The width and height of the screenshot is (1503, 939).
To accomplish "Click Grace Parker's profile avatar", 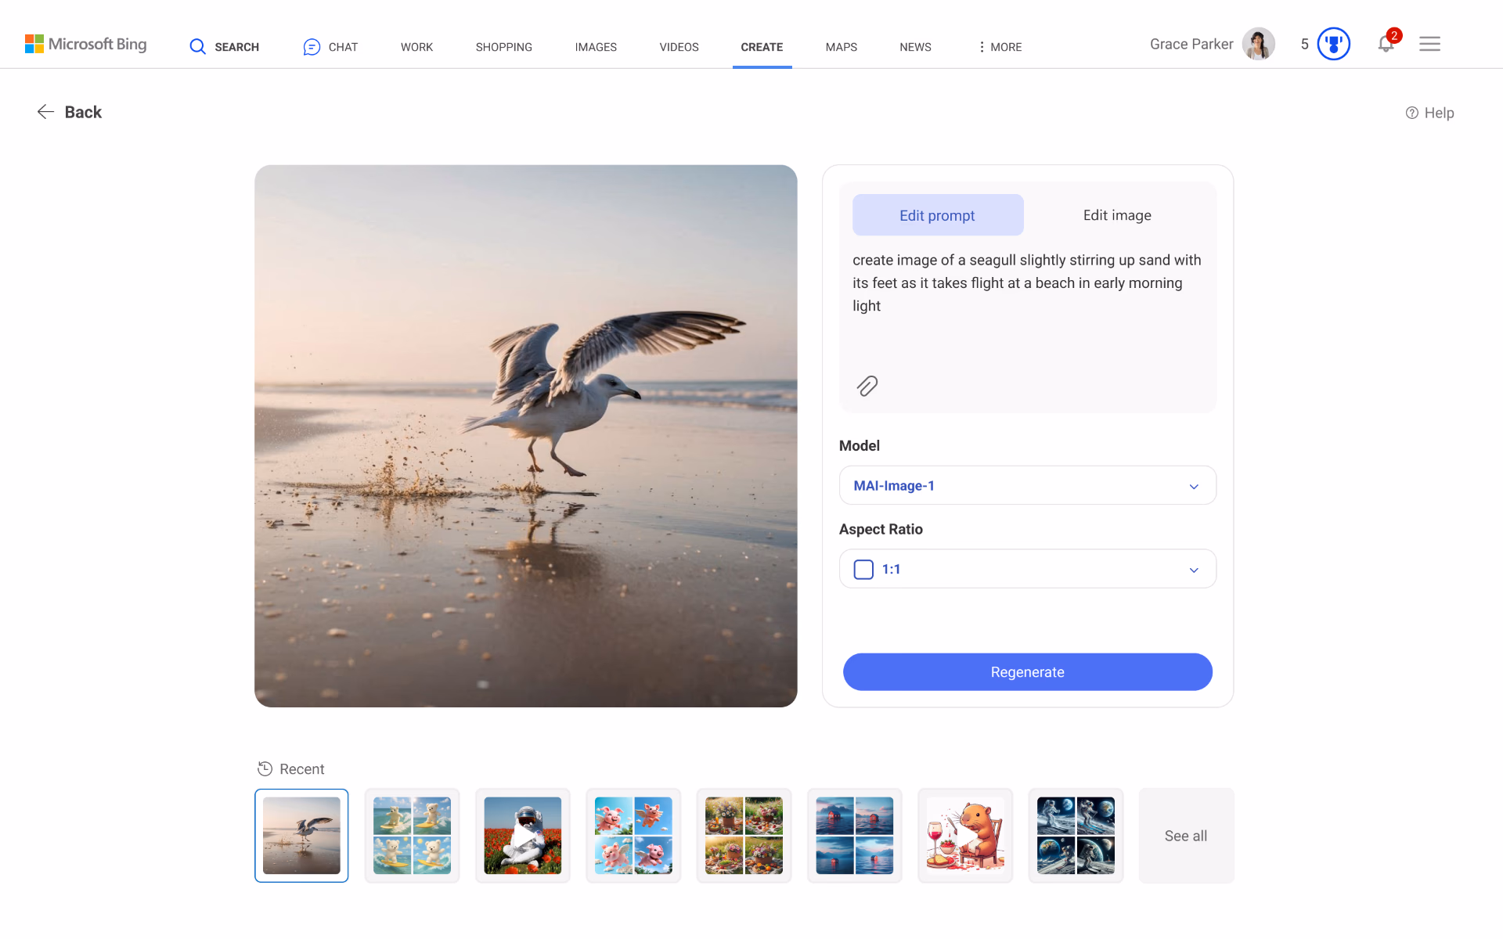I will pyautogui.click(x=1258, y=45).
